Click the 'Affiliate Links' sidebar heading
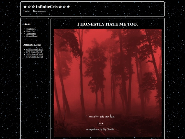 (x=32, y=45)
